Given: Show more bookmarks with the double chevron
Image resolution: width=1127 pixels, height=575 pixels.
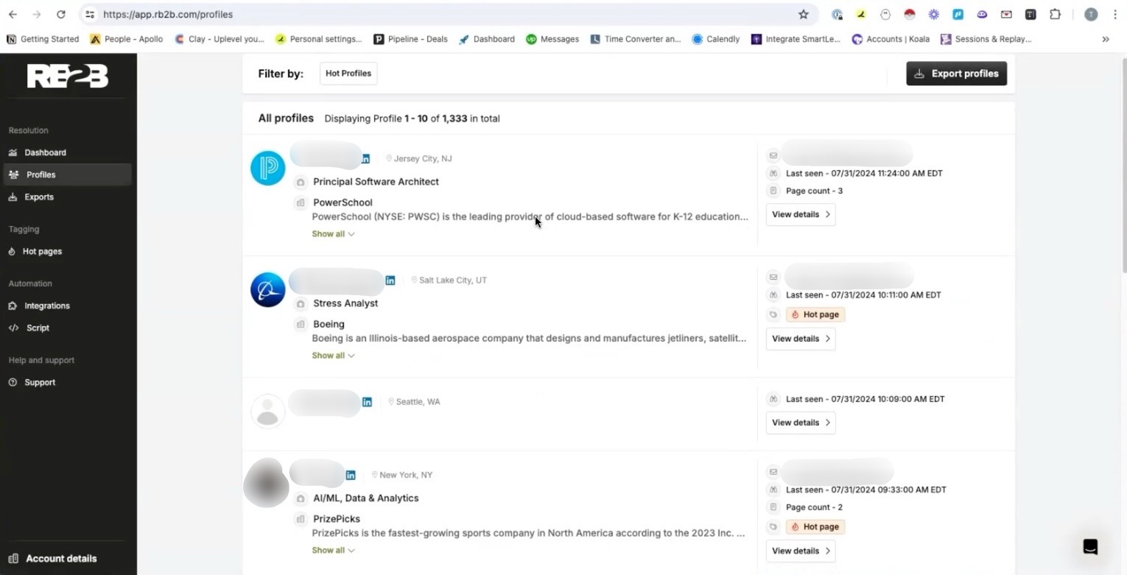Looking at the screenshot, I should coord(1105,39).
